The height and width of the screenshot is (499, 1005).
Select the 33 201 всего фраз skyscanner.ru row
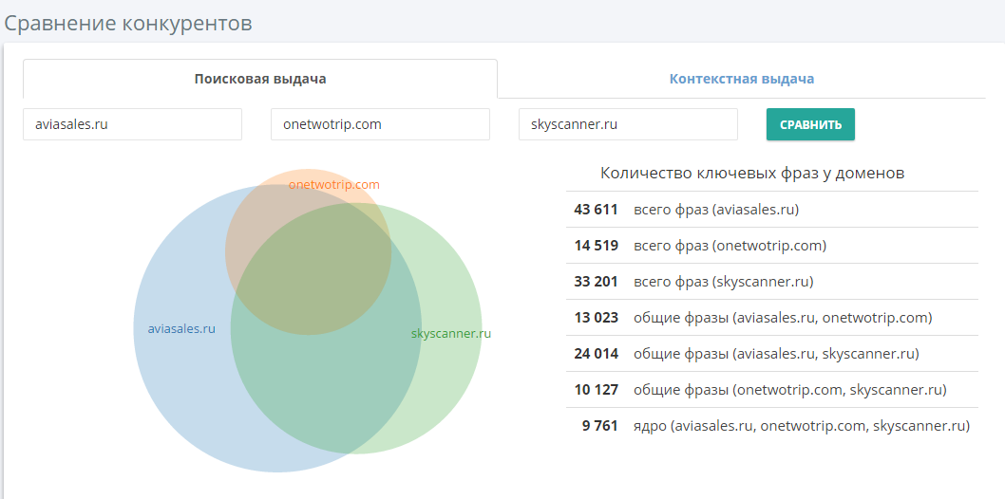771,282
